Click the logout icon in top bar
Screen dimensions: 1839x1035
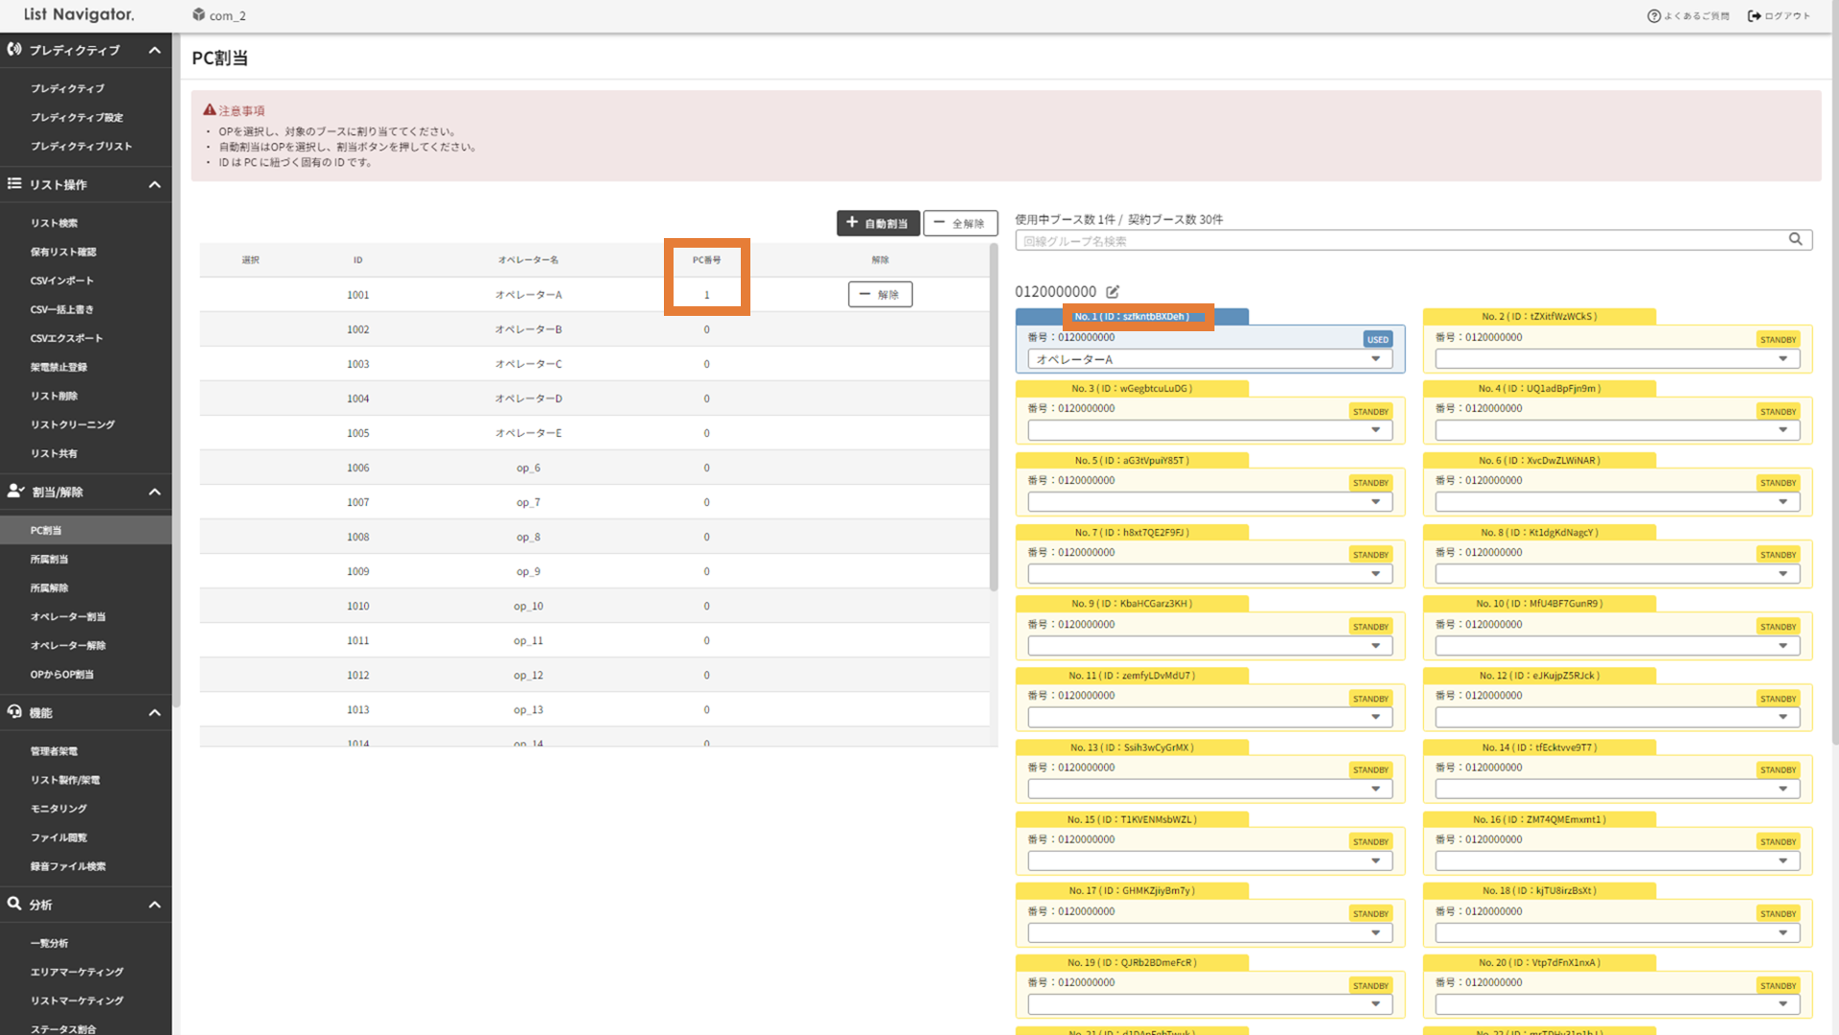pyautogui.click(x=1754, y=15)
